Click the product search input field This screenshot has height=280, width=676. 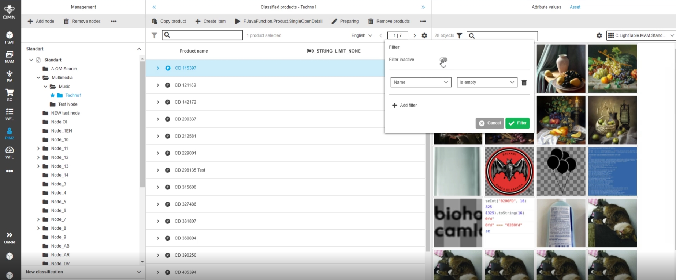(203, 35)
